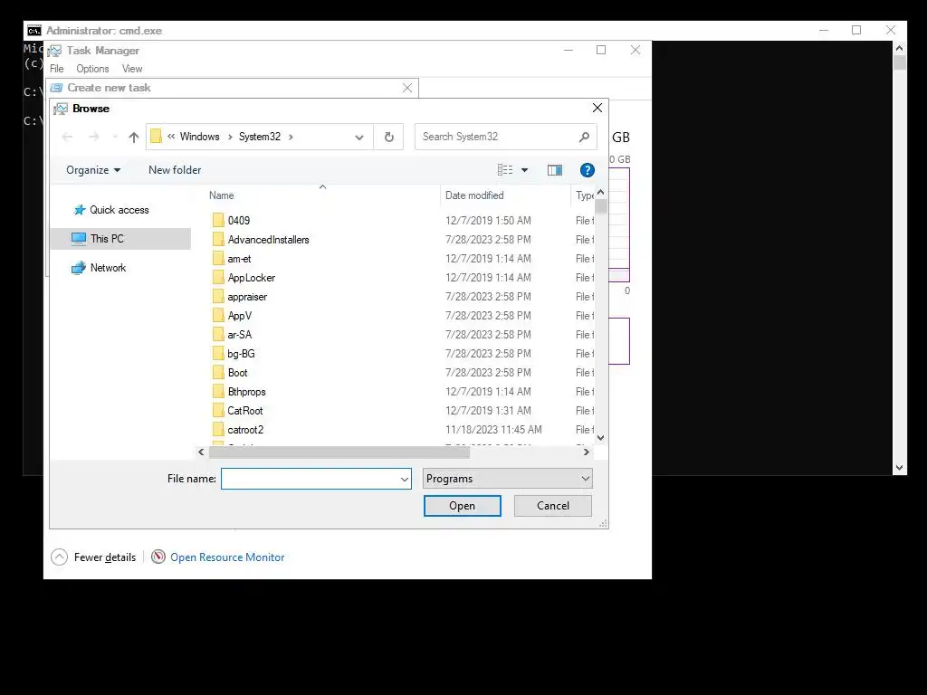927x695 pixels.
Task: Click the Cancel button
Action: click(x=553, y=506)
